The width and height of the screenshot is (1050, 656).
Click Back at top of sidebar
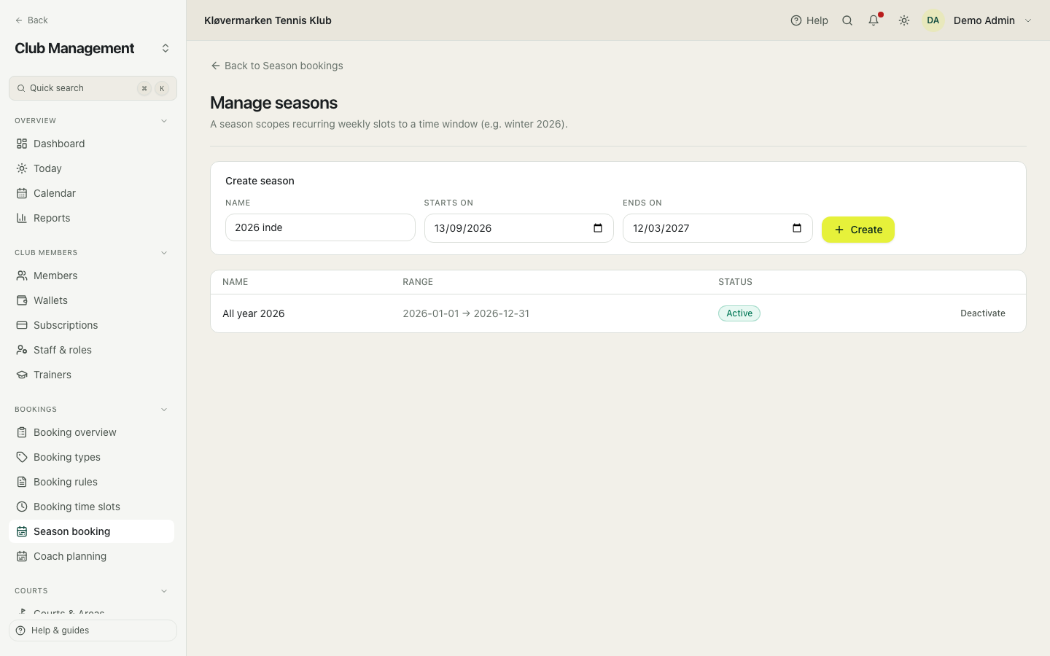tap(31, 20)
